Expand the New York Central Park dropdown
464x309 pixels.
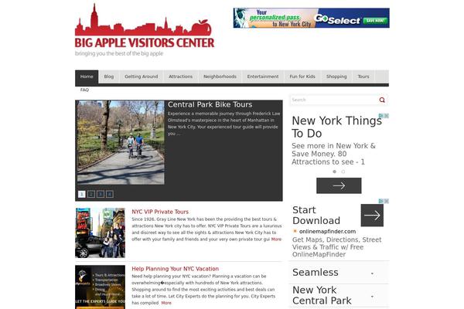coord(373,296)
